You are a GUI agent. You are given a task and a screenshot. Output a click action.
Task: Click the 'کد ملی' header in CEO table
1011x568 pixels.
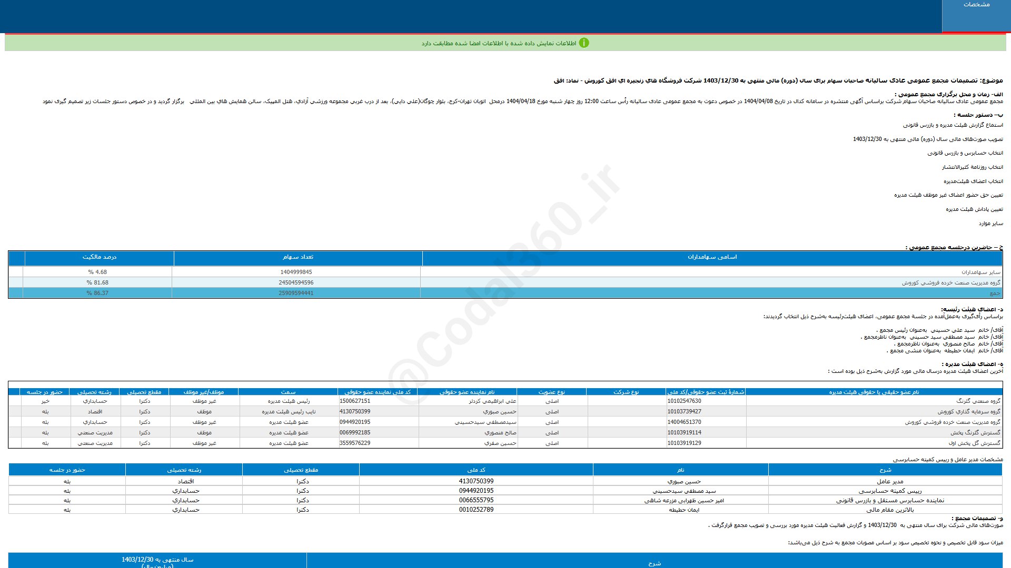[476, 470]
